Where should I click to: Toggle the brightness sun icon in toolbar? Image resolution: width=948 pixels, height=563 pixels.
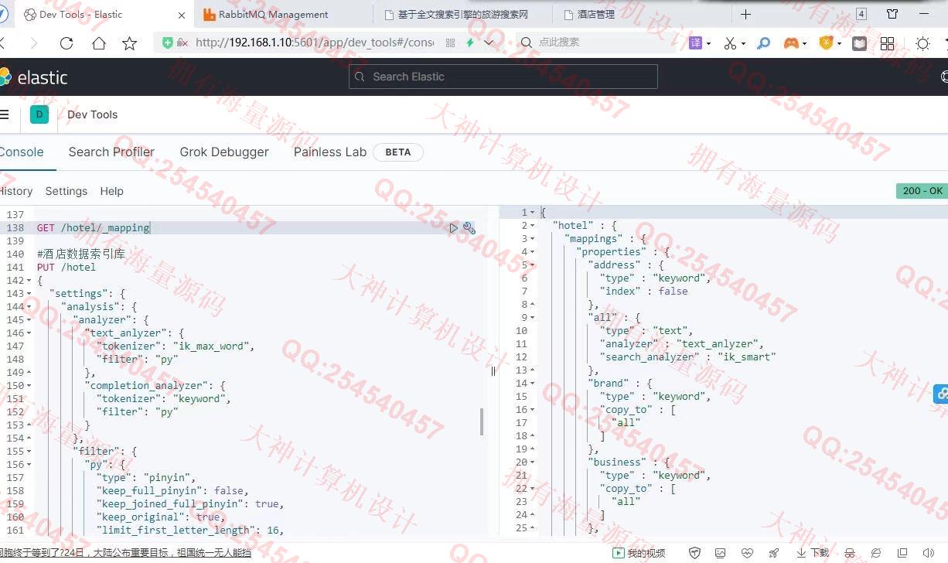922,43
